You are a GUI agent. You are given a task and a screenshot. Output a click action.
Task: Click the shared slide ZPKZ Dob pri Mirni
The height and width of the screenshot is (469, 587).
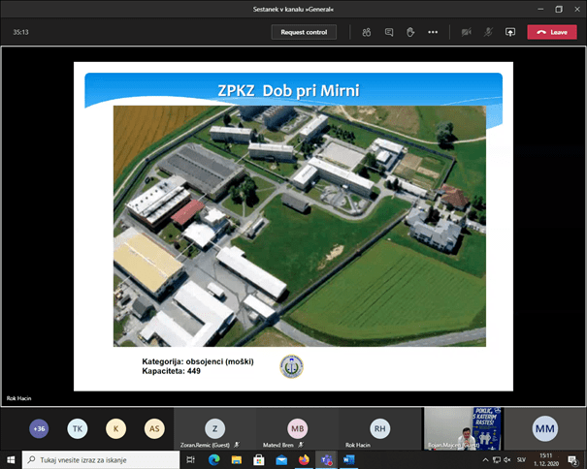pyautogui.click(x=293, y=227)
